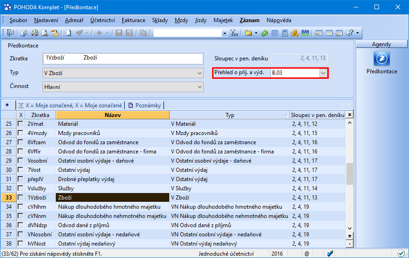409x258 pixels.
Task: Click the second calculator icon
Action: (x=285, y=33)
